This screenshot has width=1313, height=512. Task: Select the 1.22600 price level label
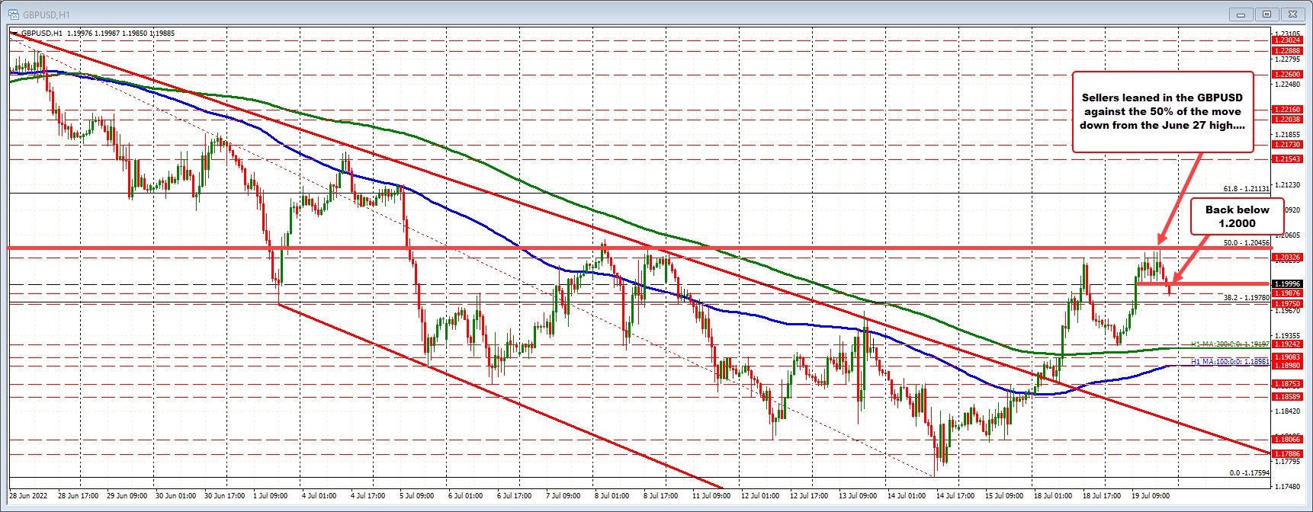pos(1287,75)
